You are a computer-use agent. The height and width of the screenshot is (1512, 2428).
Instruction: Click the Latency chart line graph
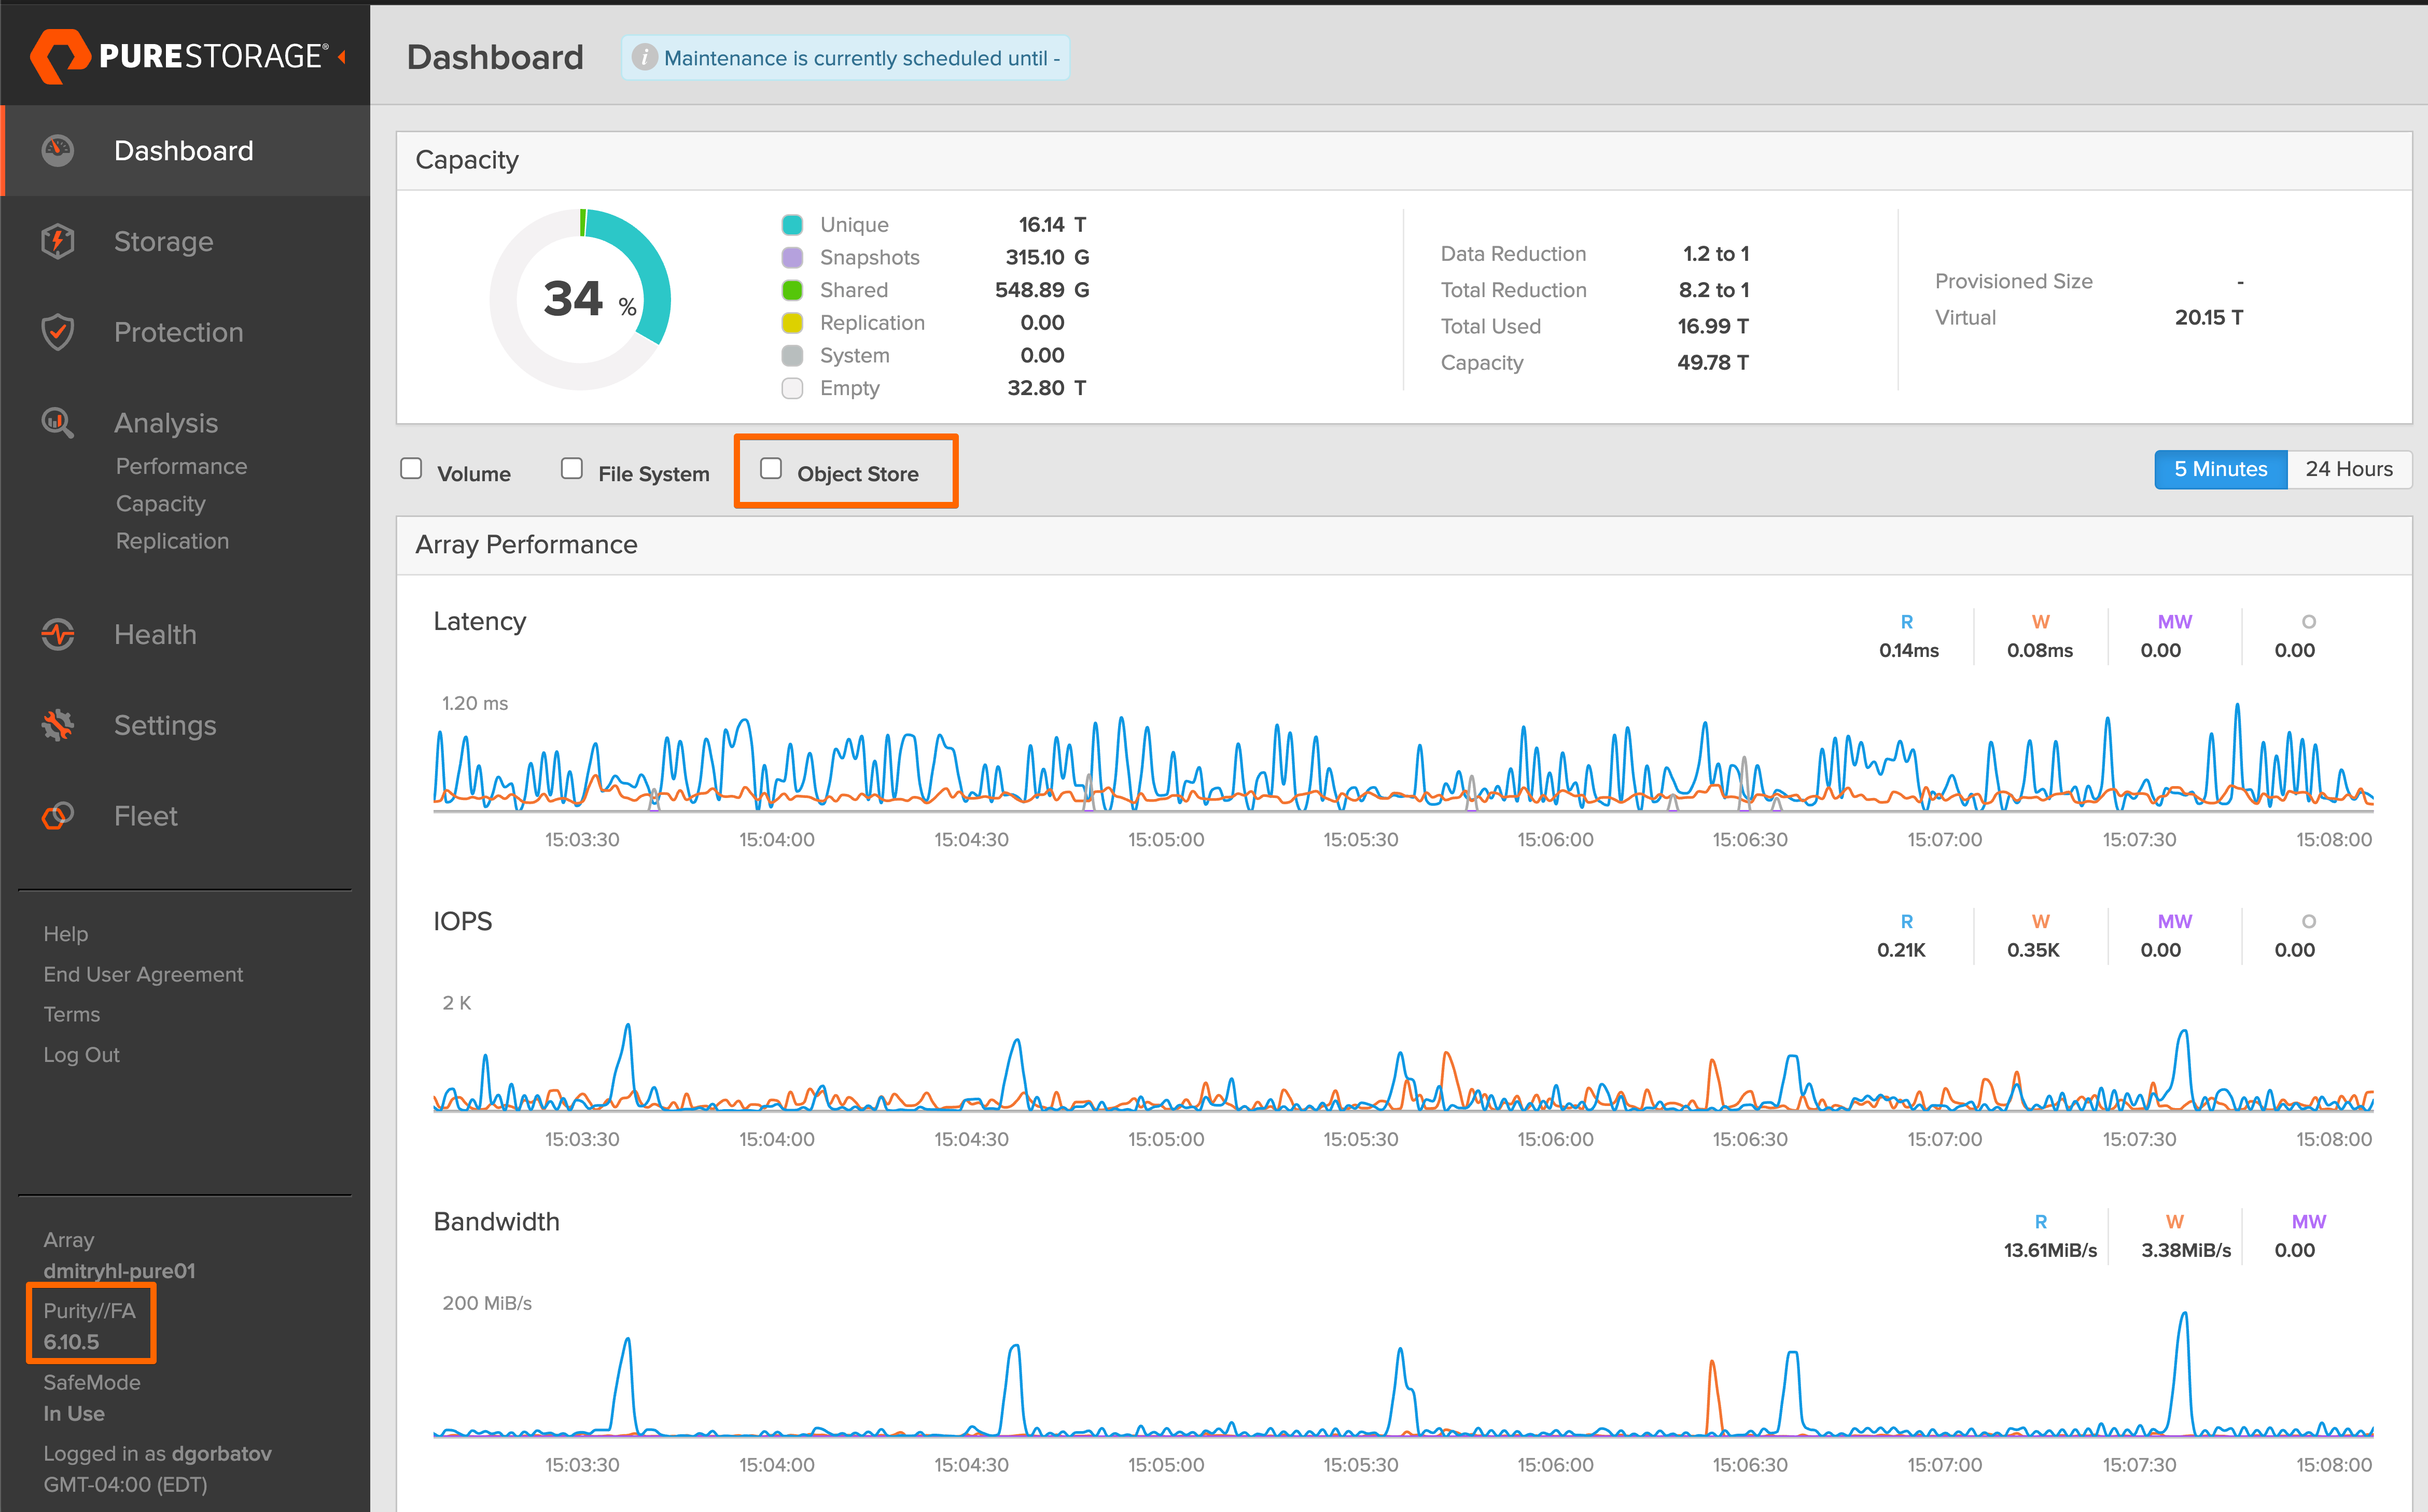(x=1403, y=757)
